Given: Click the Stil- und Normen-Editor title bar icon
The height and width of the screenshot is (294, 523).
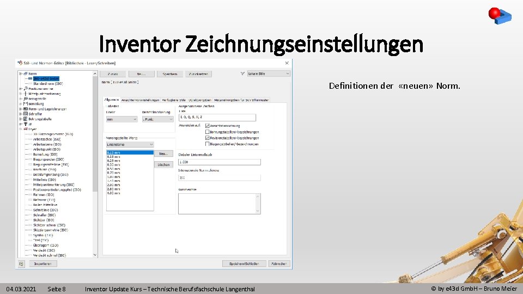Looking at the screenshot, I should pyautogui.click(x=20, y=63).
